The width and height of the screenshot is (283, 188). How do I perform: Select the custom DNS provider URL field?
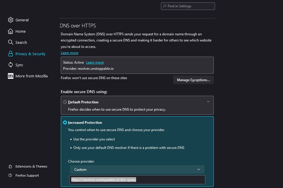(x=137, y=180)
